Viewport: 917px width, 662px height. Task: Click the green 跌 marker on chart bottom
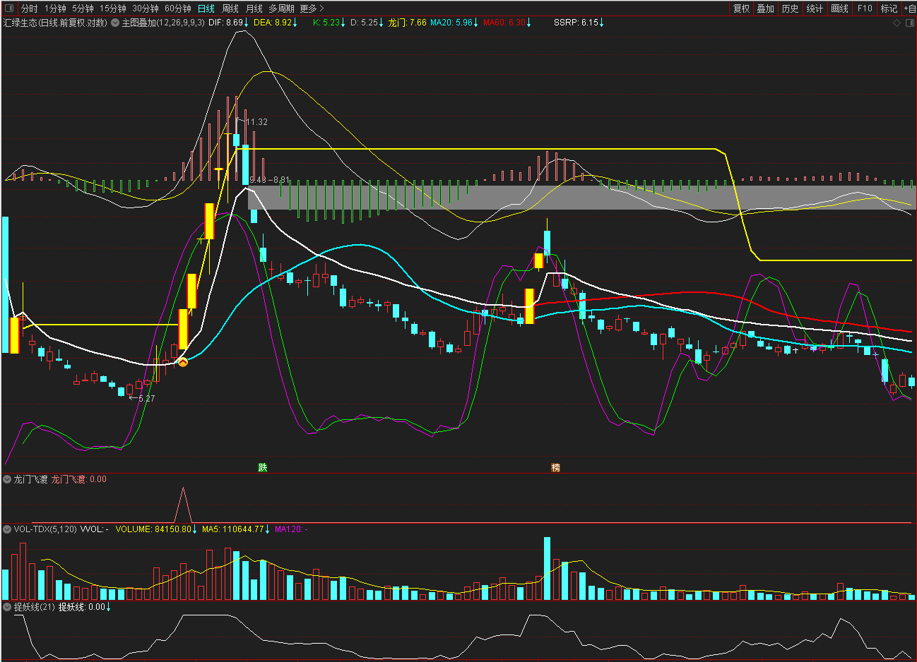point(263,467)
